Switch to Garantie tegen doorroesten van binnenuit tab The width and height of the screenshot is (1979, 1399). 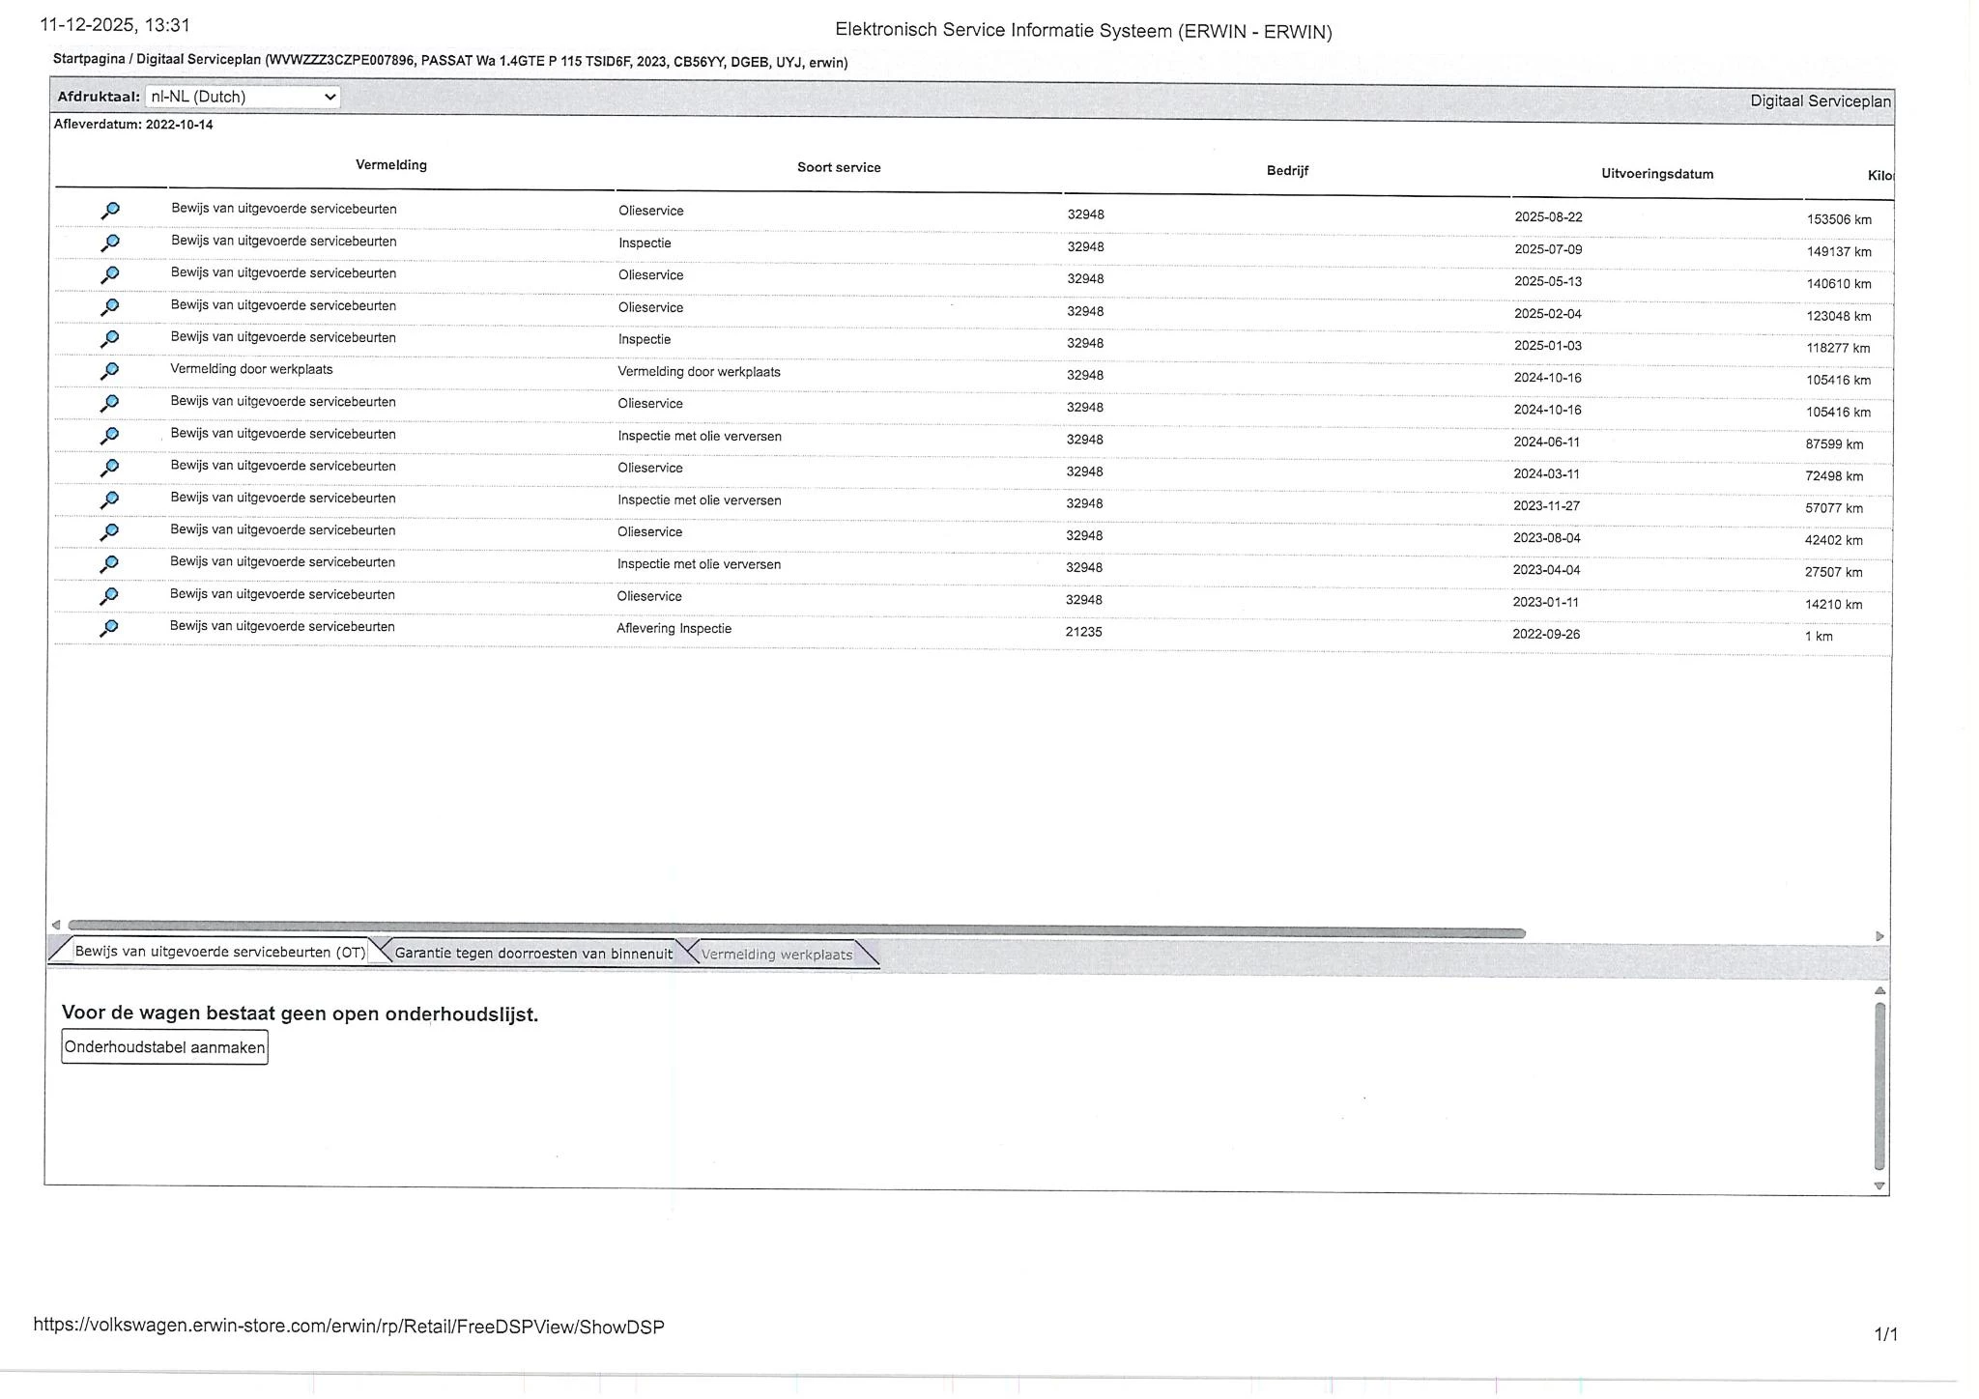click(533, 954)
